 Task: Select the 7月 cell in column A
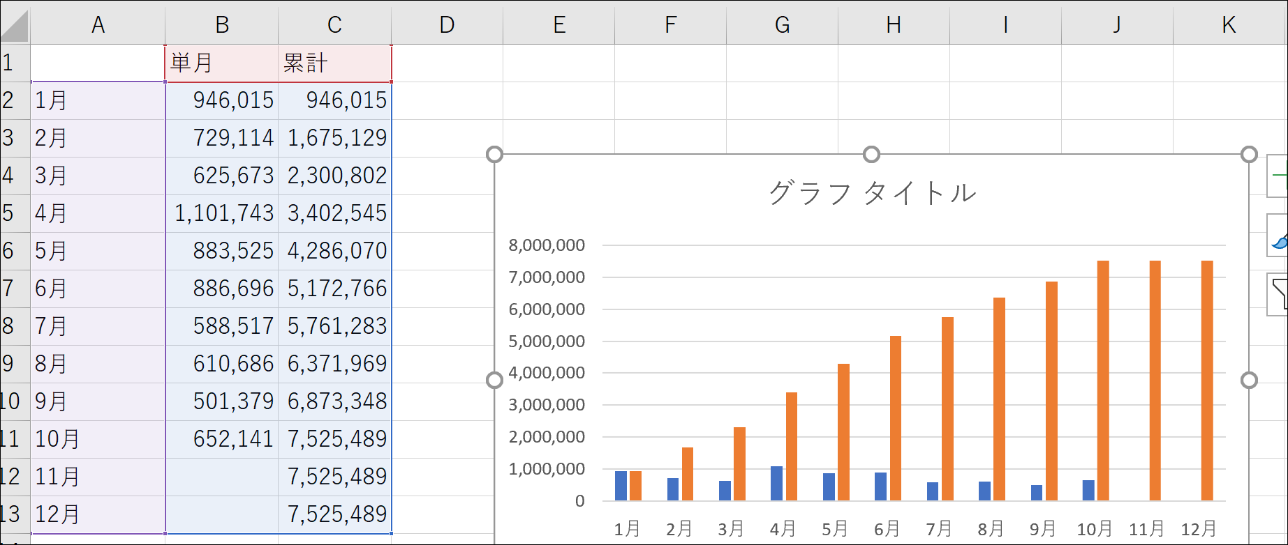click(x=98, y=326)
